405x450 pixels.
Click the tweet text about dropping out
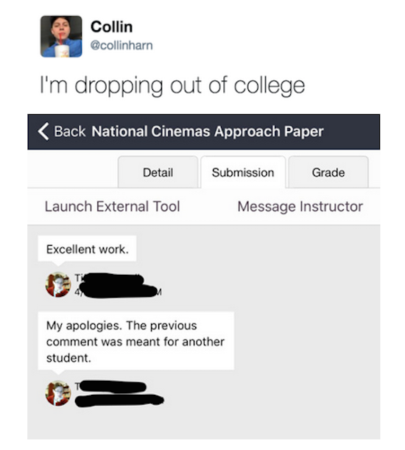pyautogui.click(x=172, y=85)
